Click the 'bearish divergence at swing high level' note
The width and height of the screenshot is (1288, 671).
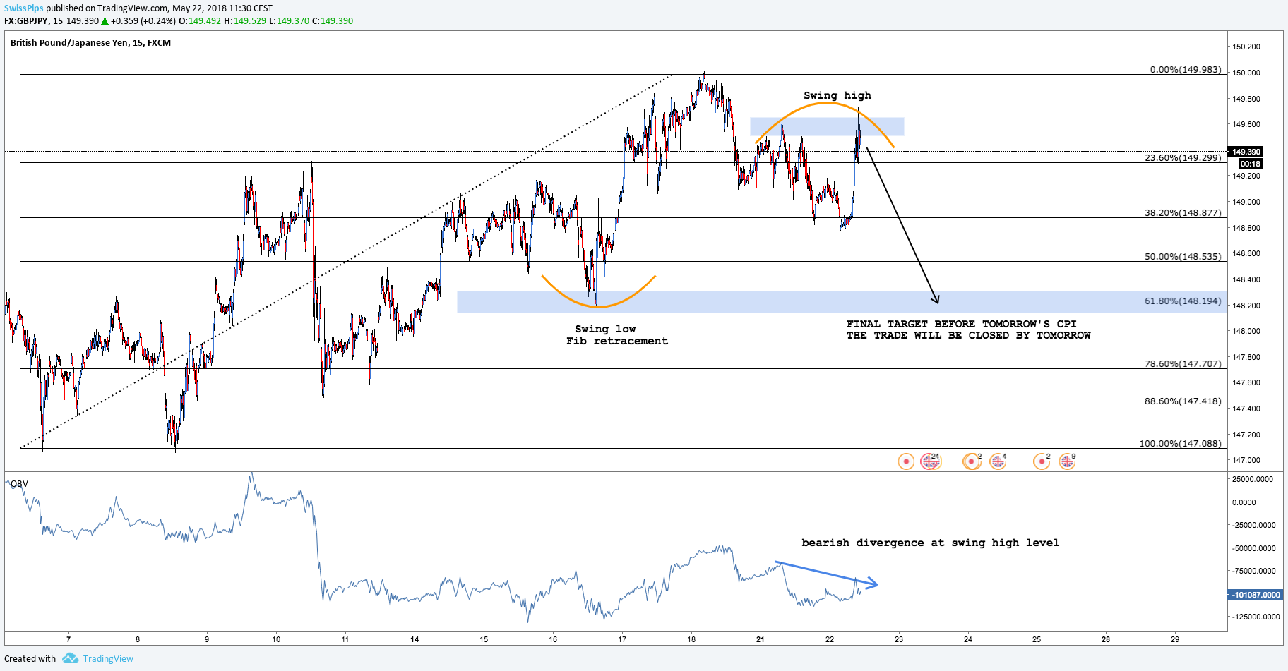point(930,543)
